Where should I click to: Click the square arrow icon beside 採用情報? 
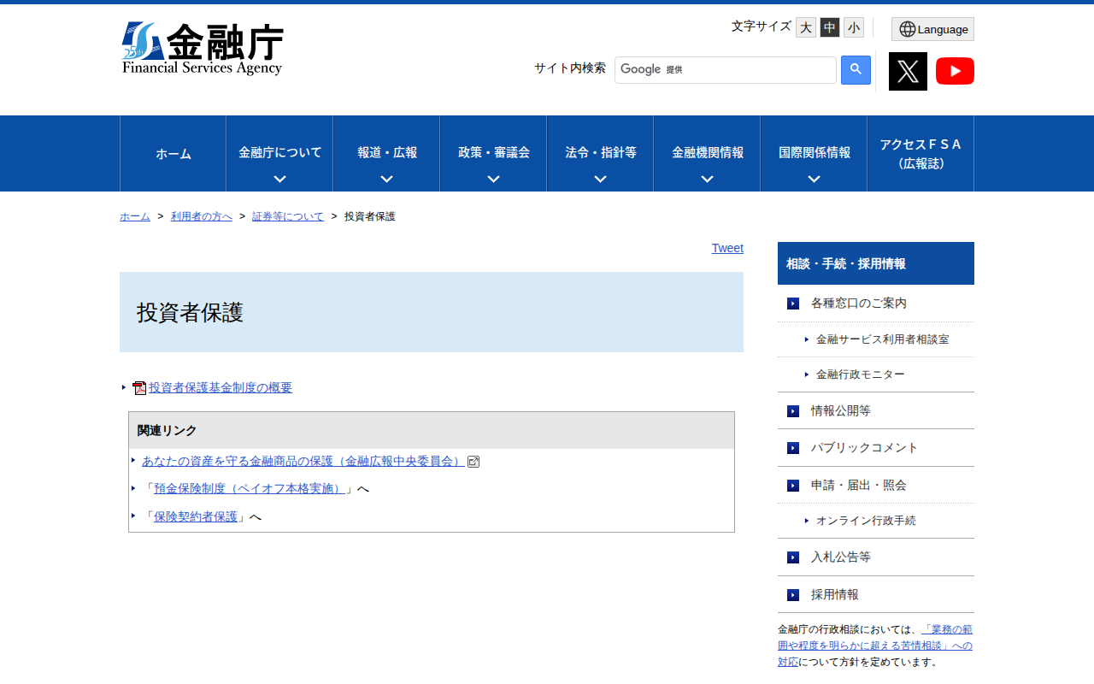pyautogui.click(x=793, y=595)
